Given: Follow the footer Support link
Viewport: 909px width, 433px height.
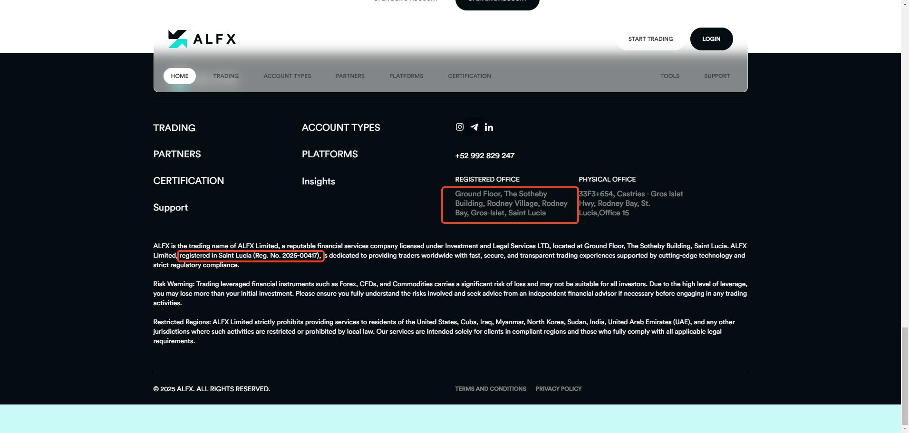Looking at the screenshot, I should coord(170,208).
